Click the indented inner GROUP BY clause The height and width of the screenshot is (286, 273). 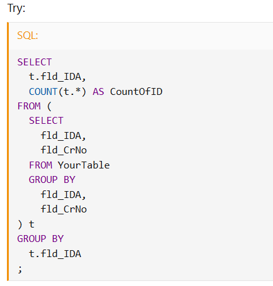tap(52, 180)
